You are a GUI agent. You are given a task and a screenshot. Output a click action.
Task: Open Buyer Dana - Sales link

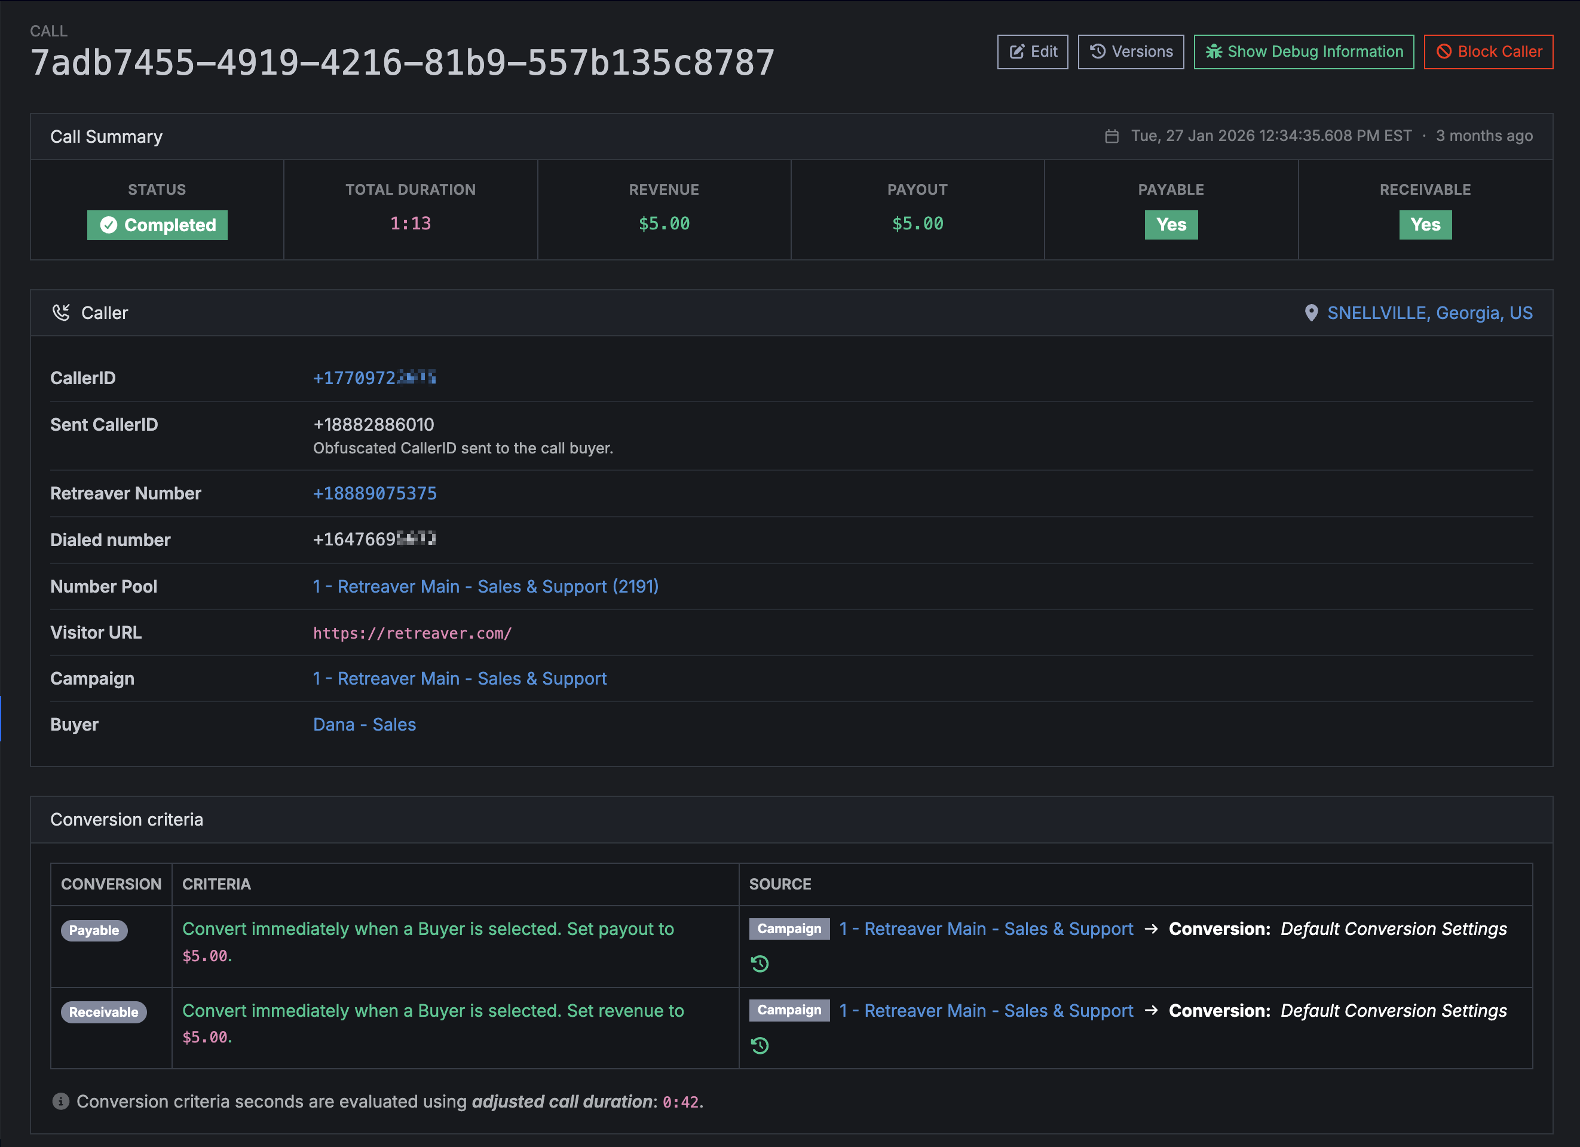click(x=365, y=724)
